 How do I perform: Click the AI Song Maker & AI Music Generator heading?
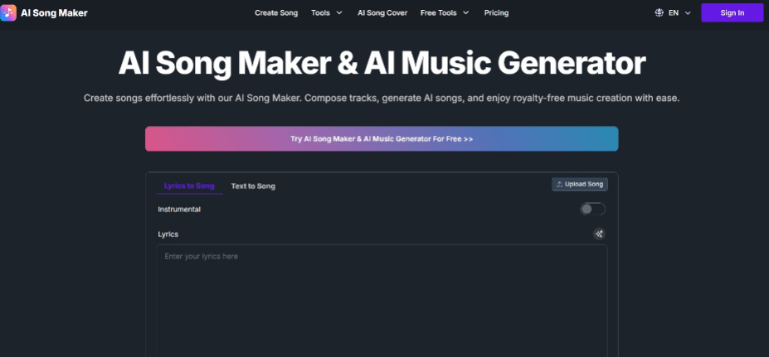pyautogui.click(x=382, y=63)
